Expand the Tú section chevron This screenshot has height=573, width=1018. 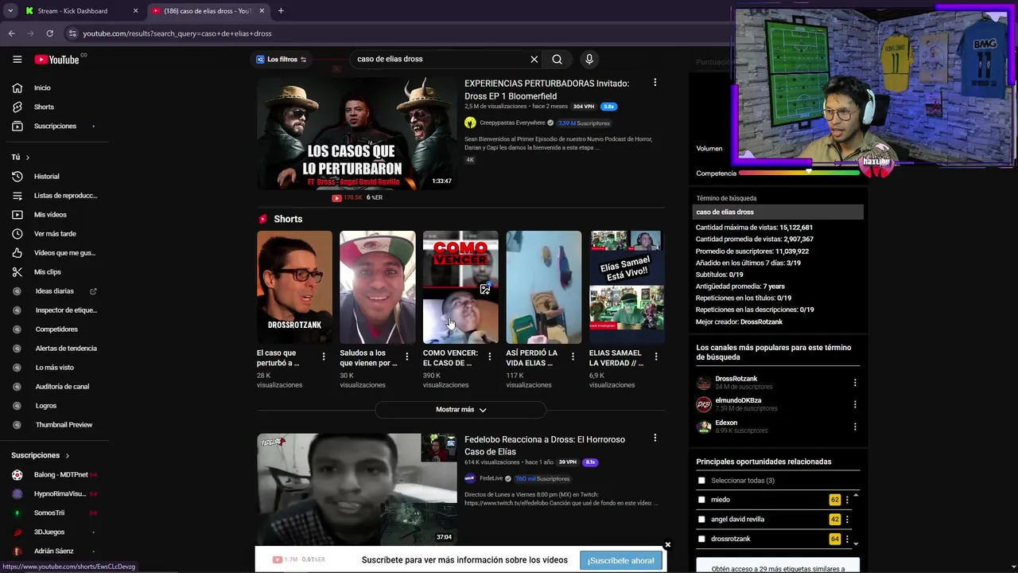27,158
